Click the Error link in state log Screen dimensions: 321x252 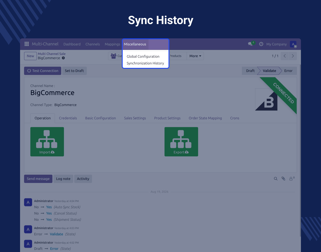click(x=54, y=249)
